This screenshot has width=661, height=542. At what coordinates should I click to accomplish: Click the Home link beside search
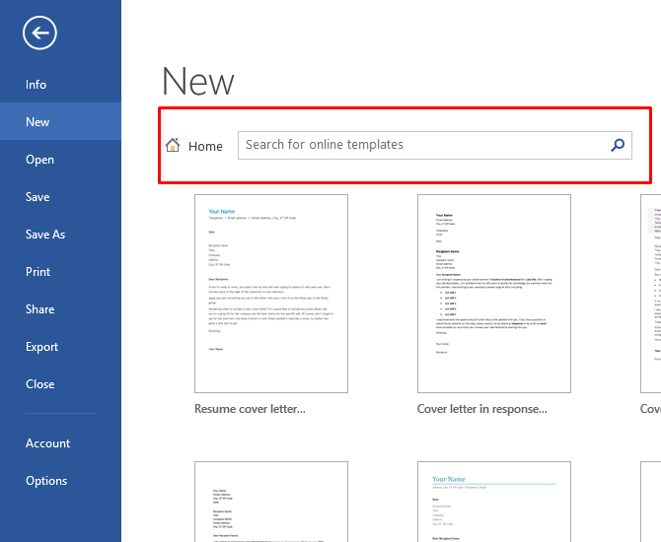point(205,146)
